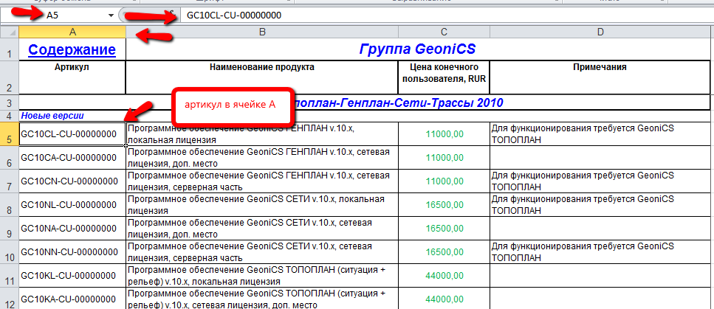Select column D header
714x309 pixels.
[x=600, y=32]
